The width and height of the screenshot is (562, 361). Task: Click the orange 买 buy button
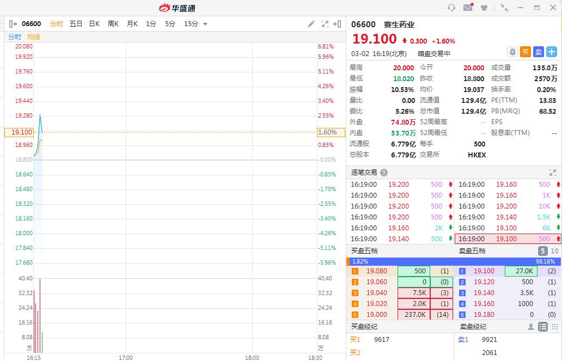tap(526, 52)
